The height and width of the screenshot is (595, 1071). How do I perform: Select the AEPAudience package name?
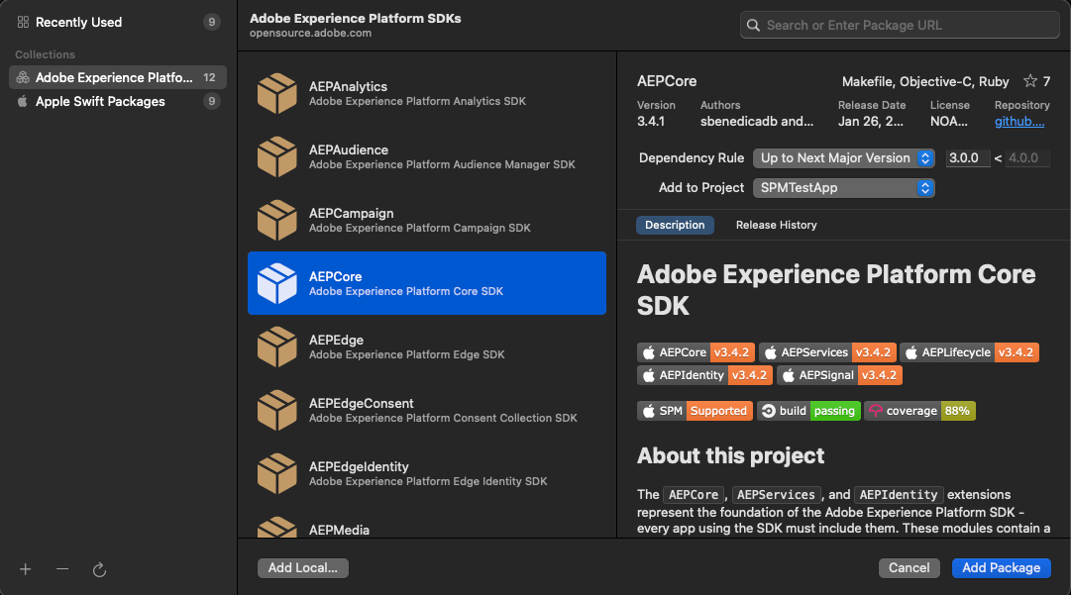coord(349,150)
